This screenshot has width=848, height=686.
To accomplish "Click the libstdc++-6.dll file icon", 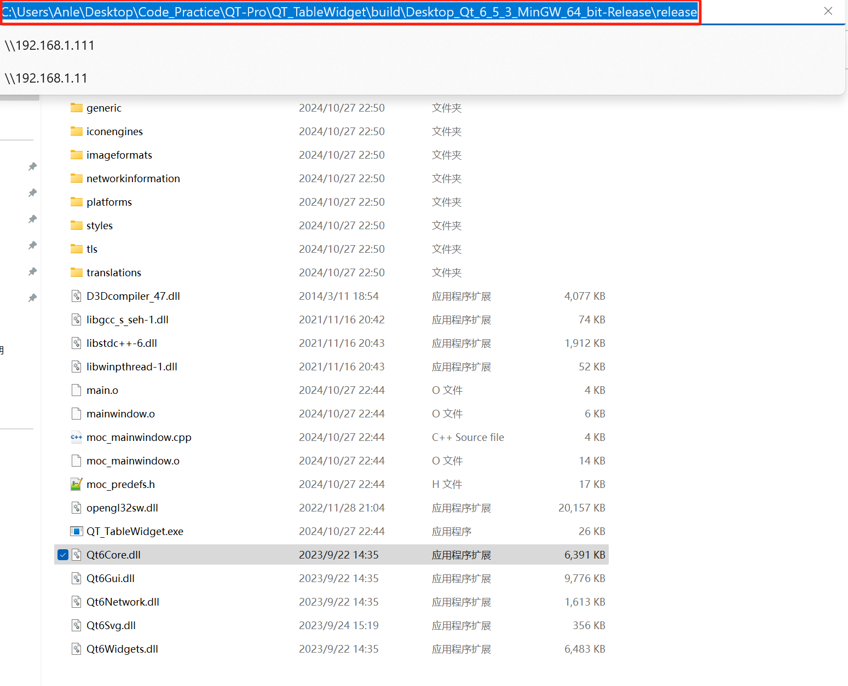I will pos(77,343).
